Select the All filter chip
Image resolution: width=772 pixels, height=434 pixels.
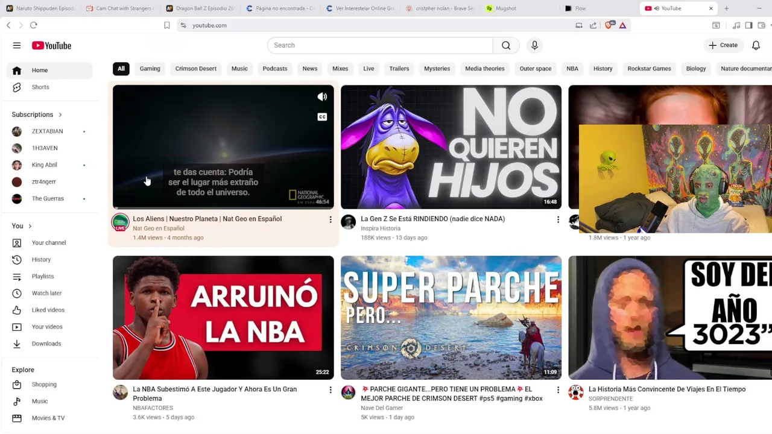[121, 69]
